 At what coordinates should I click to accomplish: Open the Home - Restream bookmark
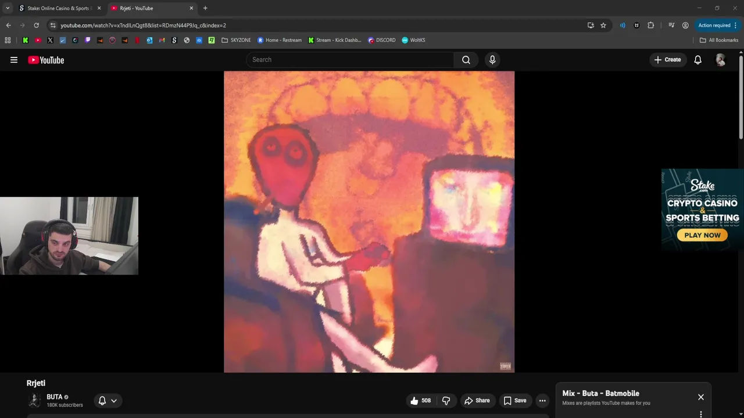click(x=280, y=40)
